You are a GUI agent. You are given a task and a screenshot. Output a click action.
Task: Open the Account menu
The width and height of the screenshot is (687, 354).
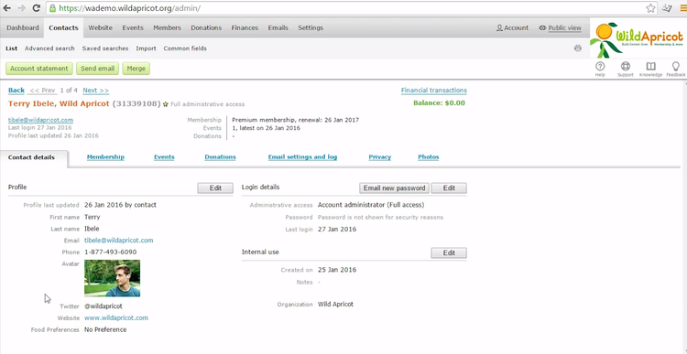click(x=512, y=27)
